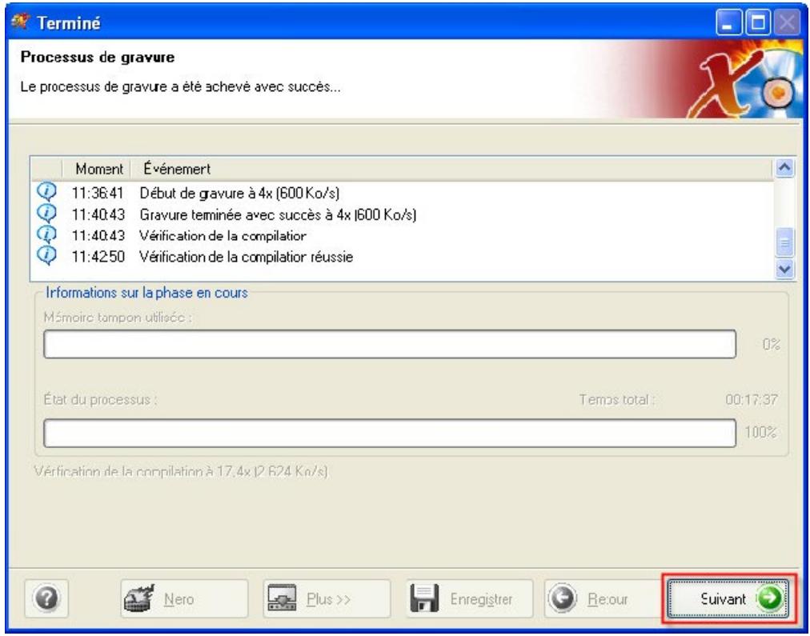
Task: Click the event log scrollbar thumb
Action: point(784,242)
